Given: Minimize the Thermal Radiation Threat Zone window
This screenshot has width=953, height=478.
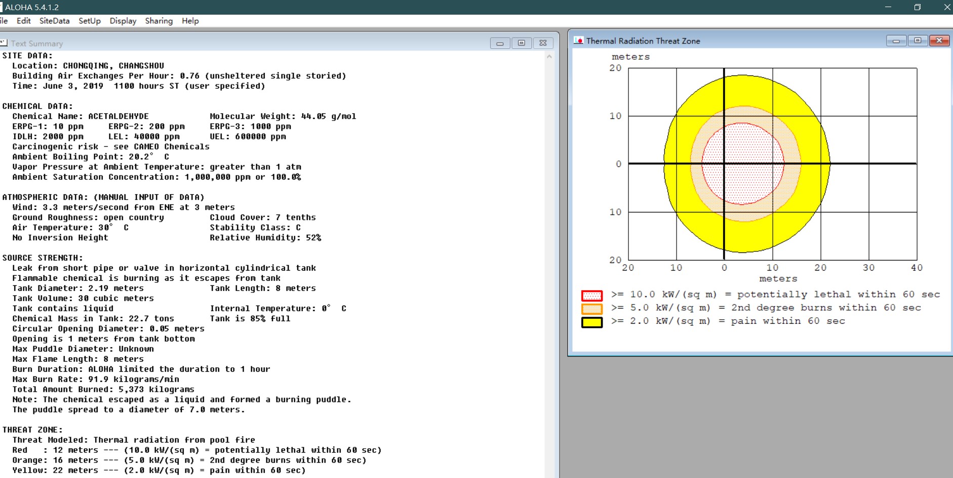Looking at the screenshot, I should [896, 40].
